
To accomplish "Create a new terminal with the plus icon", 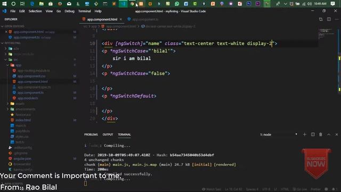I will (305, 134).
